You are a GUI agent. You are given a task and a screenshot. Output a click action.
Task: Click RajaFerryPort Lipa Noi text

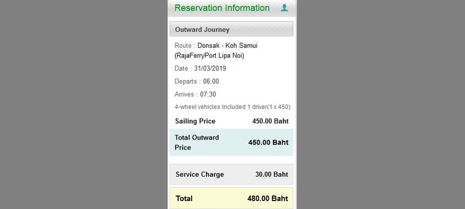(x=209, y=55)
